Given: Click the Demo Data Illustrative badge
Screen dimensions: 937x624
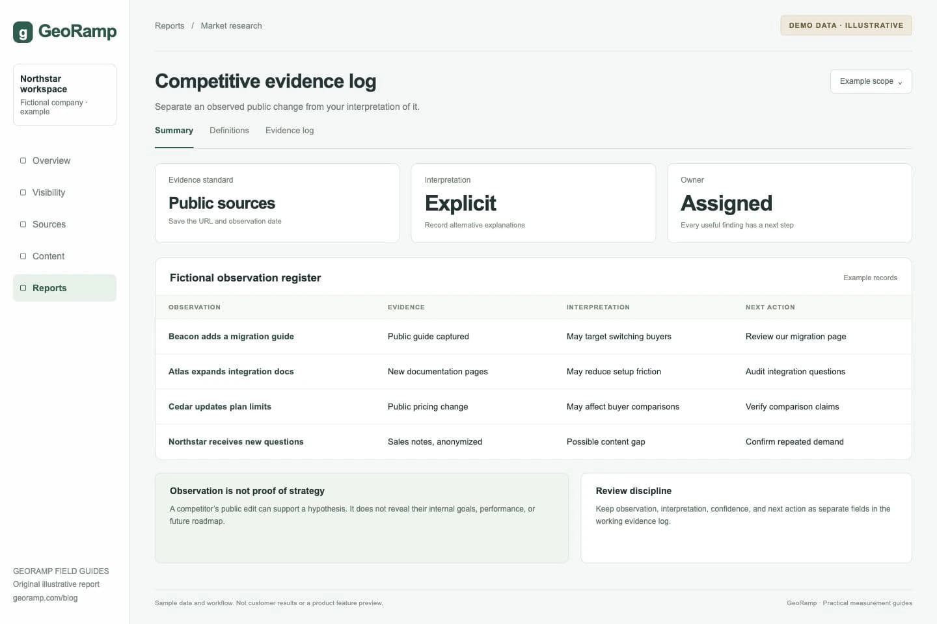Looking at the screenshot, I should [846, 25].
